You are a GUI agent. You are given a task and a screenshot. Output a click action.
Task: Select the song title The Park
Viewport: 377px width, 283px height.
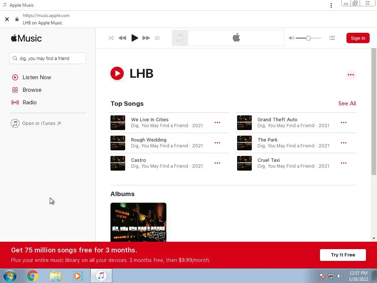267,140
